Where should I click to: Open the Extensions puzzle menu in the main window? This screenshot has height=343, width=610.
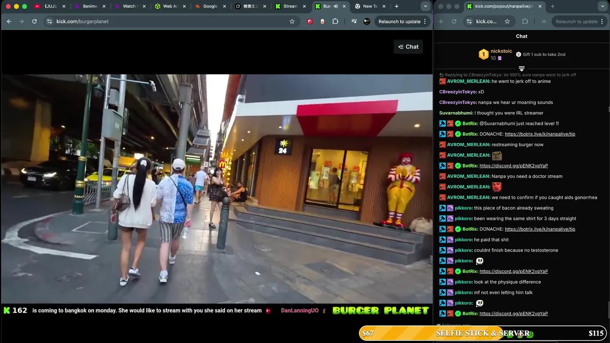(335, 21)
